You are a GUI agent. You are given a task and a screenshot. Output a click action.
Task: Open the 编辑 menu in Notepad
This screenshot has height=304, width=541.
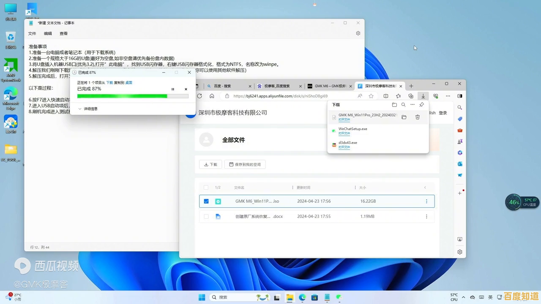pos(47,33)
